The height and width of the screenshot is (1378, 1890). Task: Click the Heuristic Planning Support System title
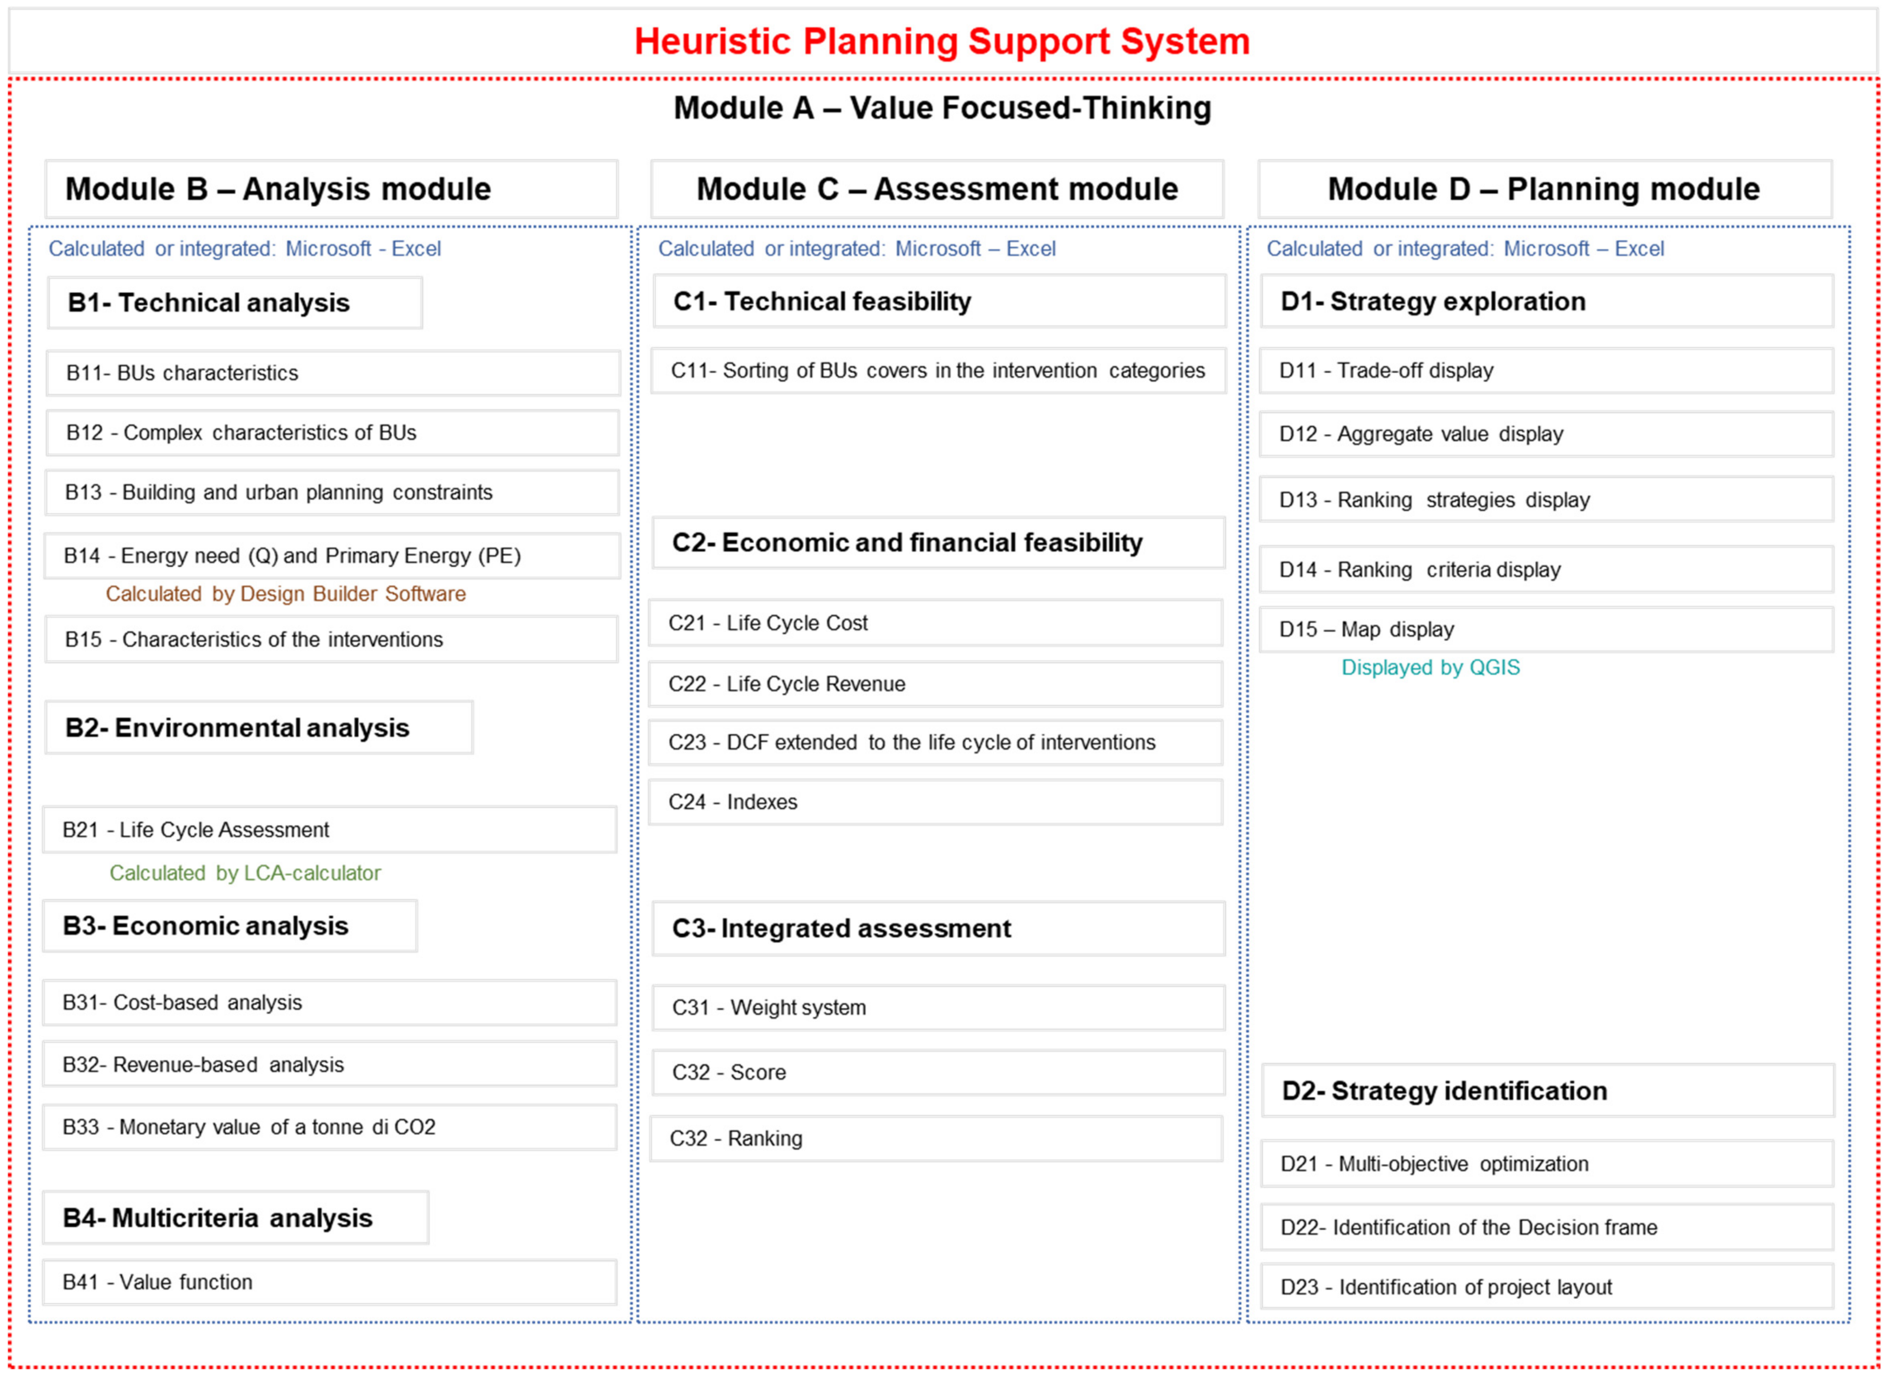coord(943,42)
